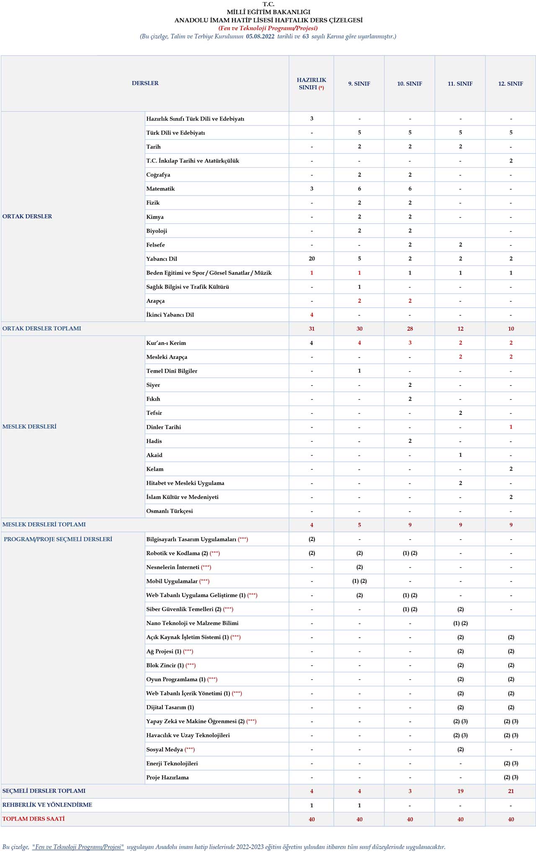Click the ORTAK DERSLER TOPLAMI row label

click(x=42, y=329)
